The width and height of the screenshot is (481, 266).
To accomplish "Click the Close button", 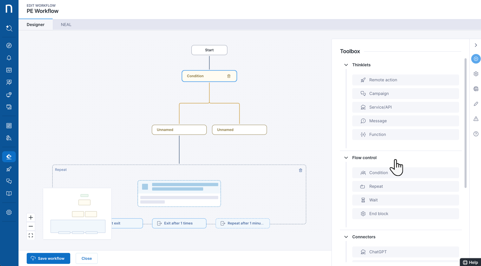I will coord(86,258).
